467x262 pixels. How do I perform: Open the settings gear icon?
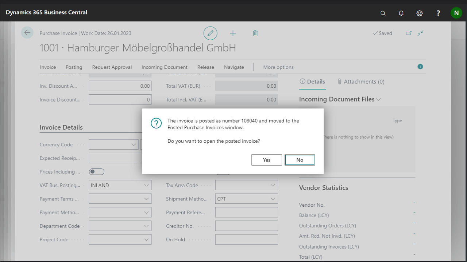tap(420, 13)
